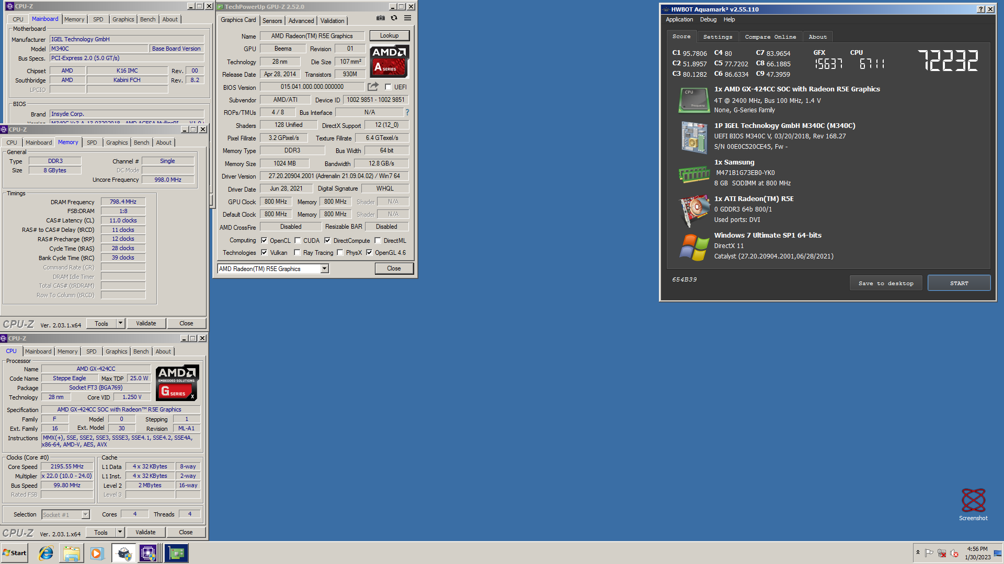The image size is (1004, 564).
Task: Click the Windows logo icon in Aquamark
Action: [x=694, y=247]
